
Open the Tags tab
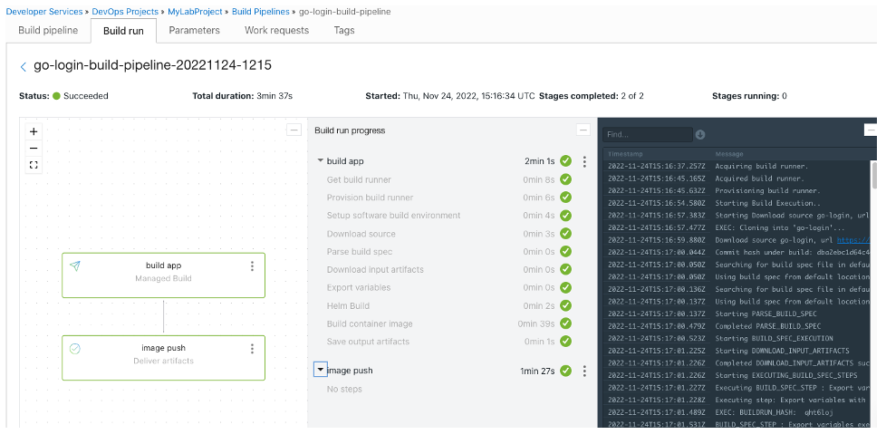coord(344,31)
